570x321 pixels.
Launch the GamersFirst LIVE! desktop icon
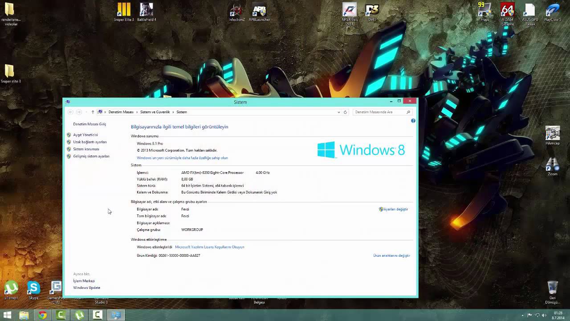[x=56, y=292]
